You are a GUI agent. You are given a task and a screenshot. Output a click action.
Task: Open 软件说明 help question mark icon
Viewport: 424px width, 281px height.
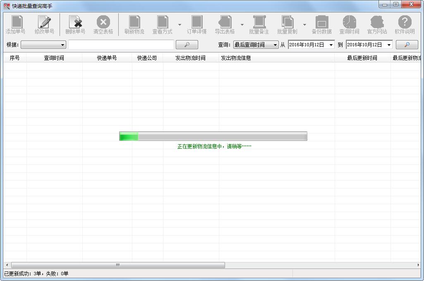point(405,21)
